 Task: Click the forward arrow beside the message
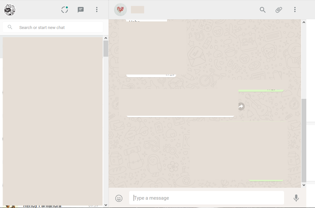click(241, 106)
